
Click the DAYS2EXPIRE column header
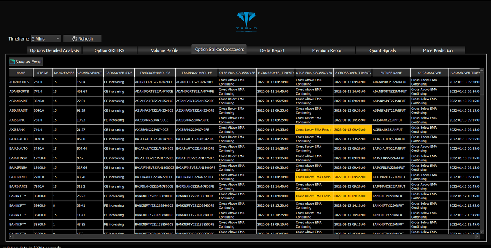64,73
